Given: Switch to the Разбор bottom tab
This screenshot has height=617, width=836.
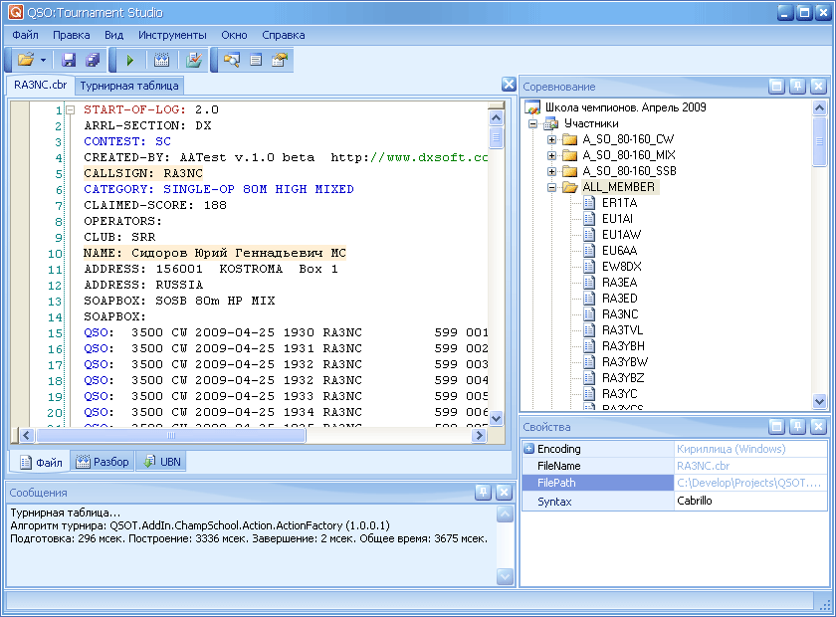Looking at the screenshot, I should pos(104,462).
